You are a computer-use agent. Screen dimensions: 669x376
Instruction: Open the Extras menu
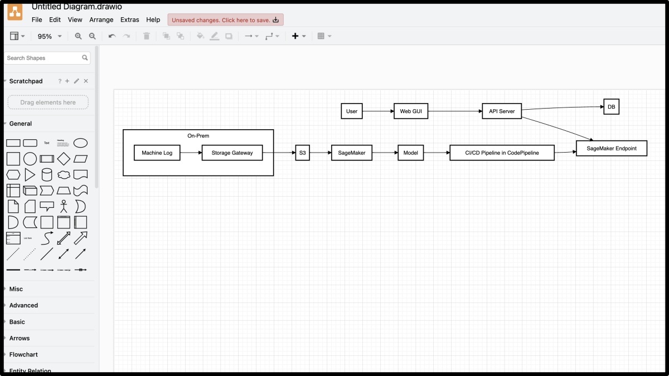[x=129, y=19]
